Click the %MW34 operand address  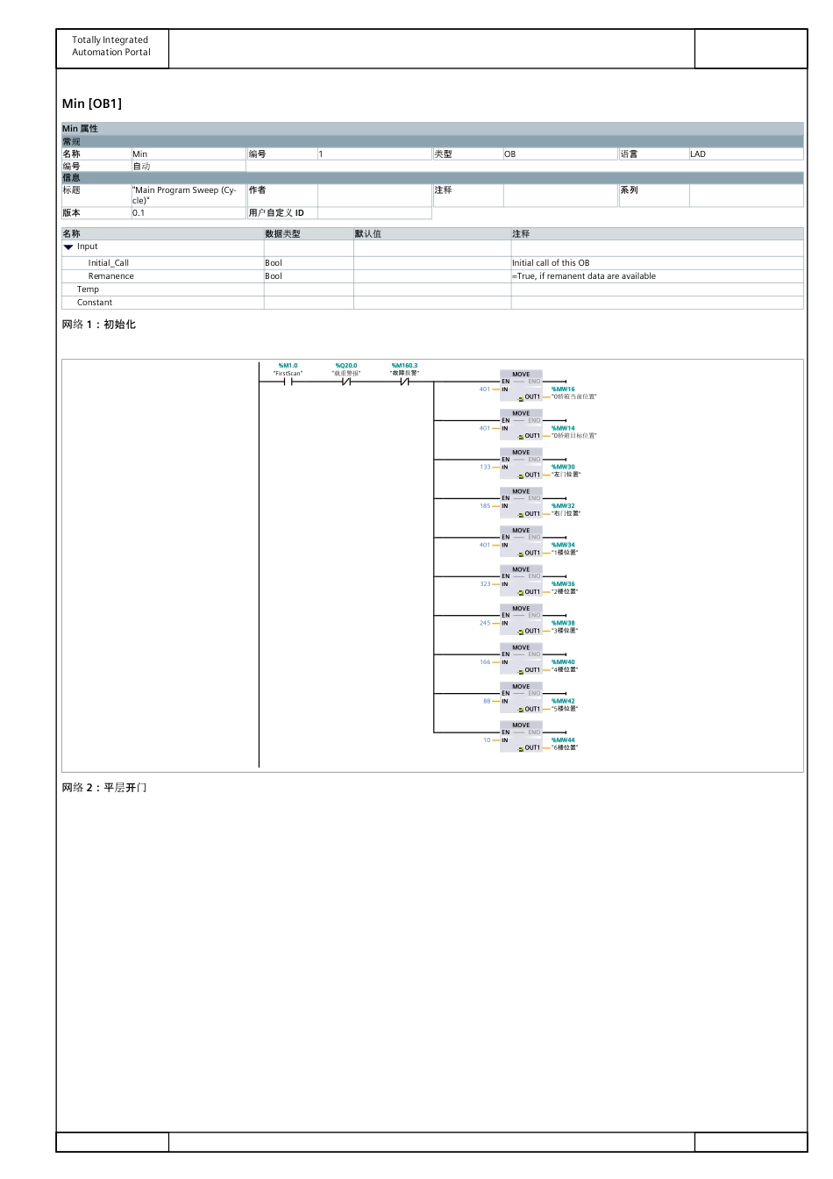pyautogui.click(x=563, y=545)
